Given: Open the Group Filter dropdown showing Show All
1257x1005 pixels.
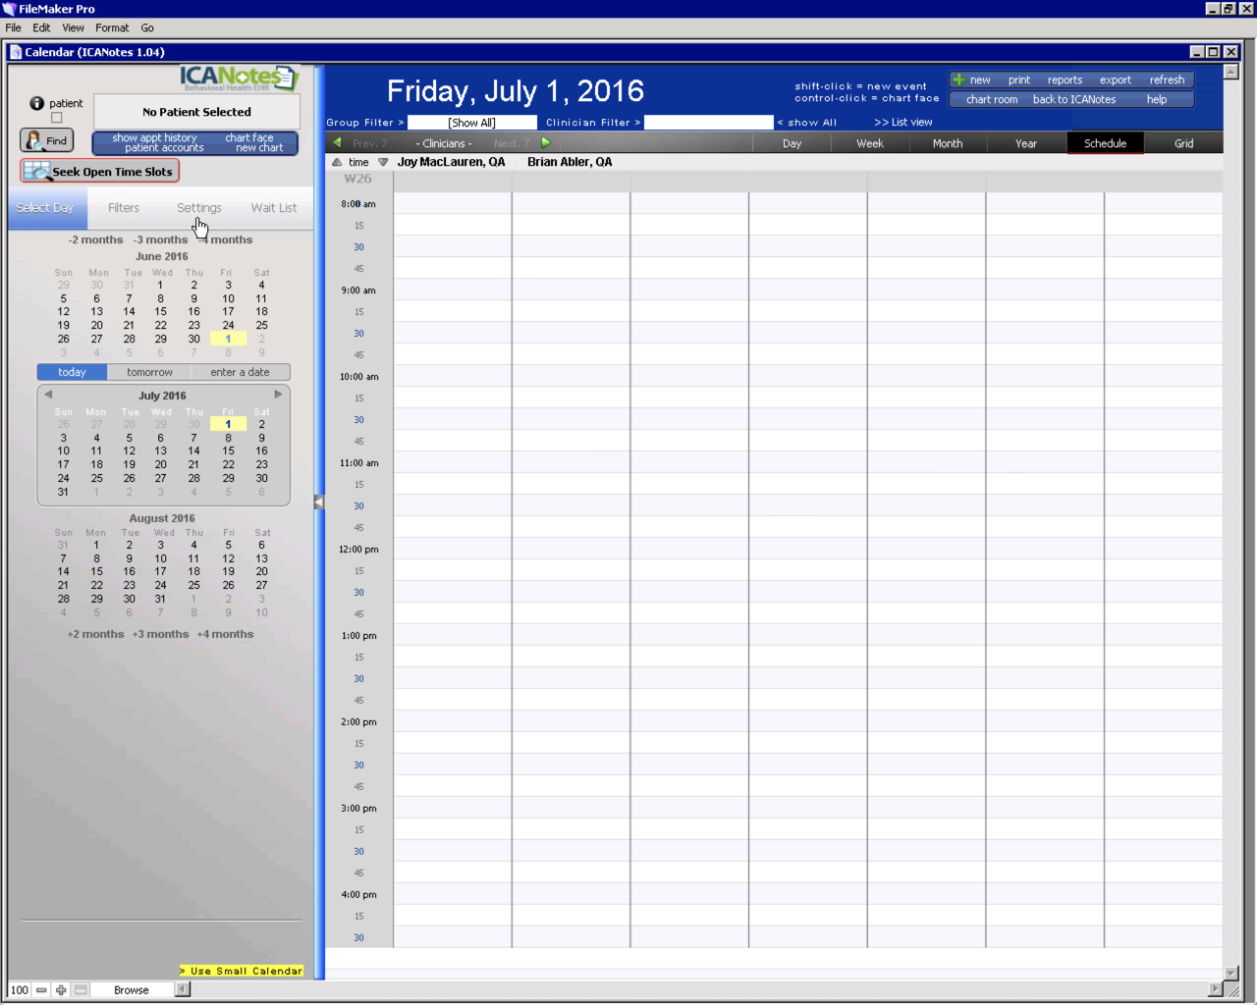Looking at the screenshot, I should pyautogui.click(x=471, y=123).
